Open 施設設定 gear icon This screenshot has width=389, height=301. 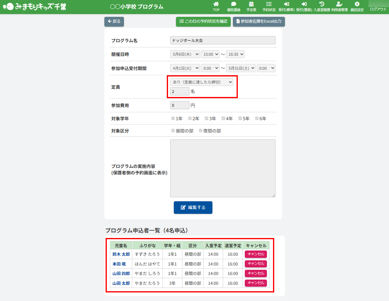357,4
